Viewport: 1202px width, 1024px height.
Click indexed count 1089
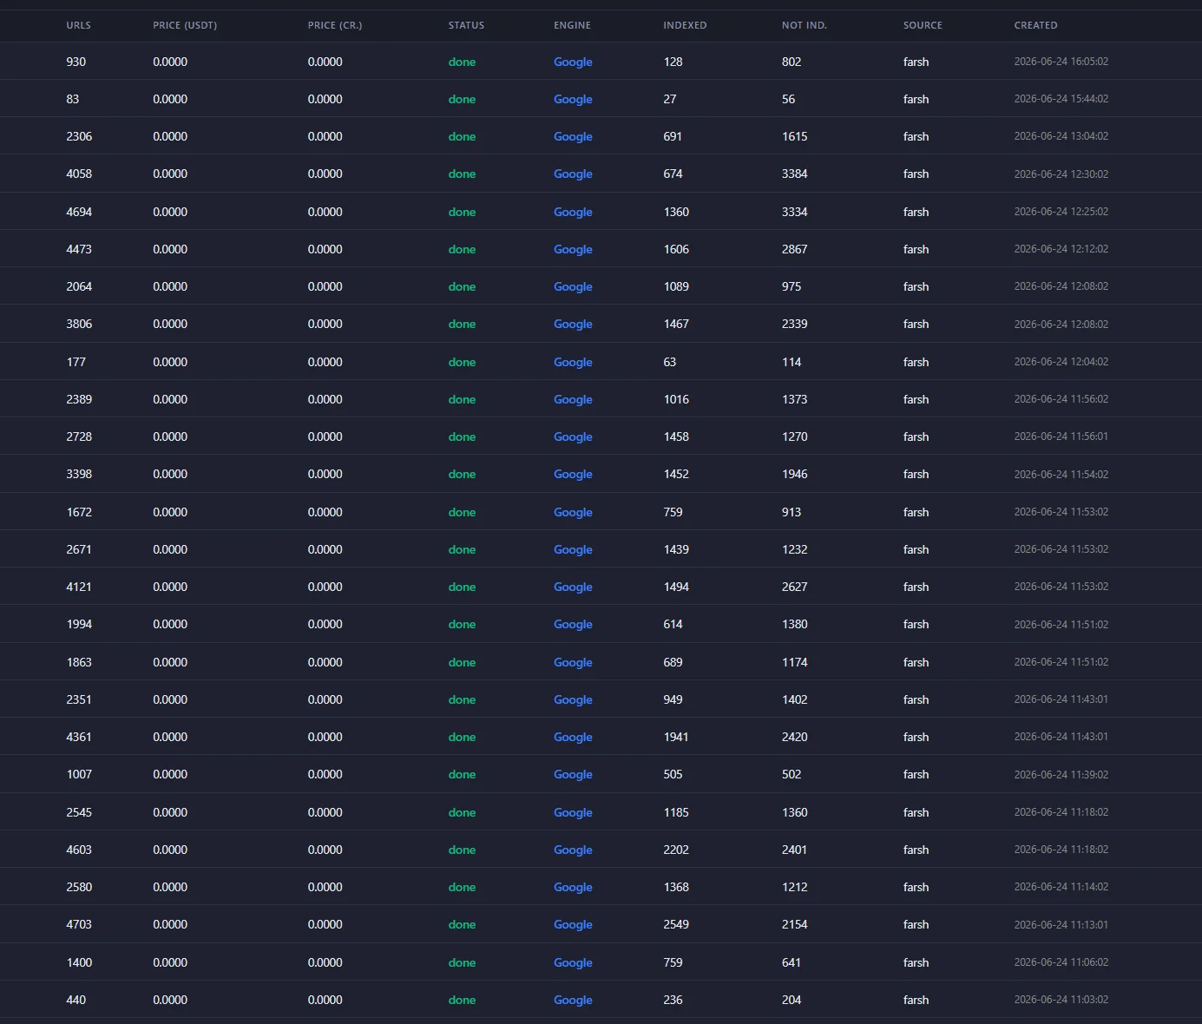click(x=676, y=286)
